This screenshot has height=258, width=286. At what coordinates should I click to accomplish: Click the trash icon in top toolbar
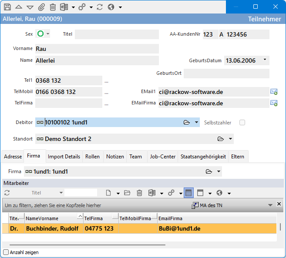(x=53, y=7)
